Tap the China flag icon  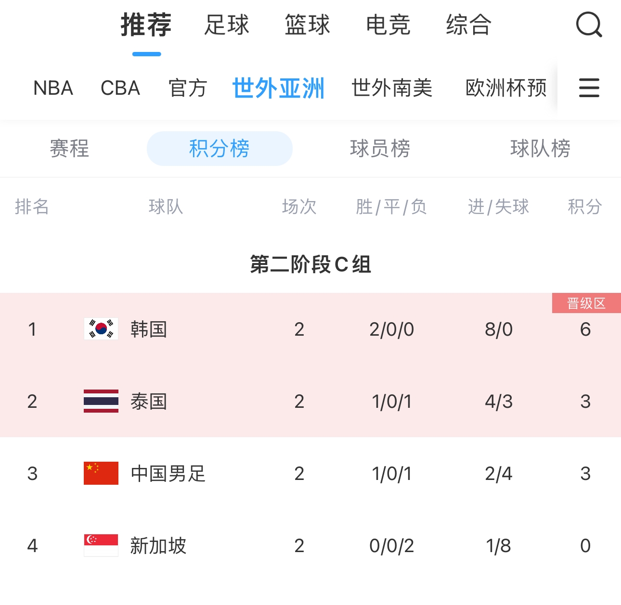coord(101,473)
